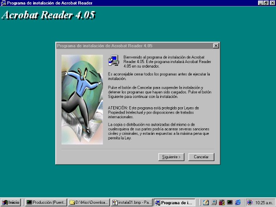Viewport: 276px width, 207px height.
Task: Click the computer monitor quick launch icon
Action: [214, 202]
